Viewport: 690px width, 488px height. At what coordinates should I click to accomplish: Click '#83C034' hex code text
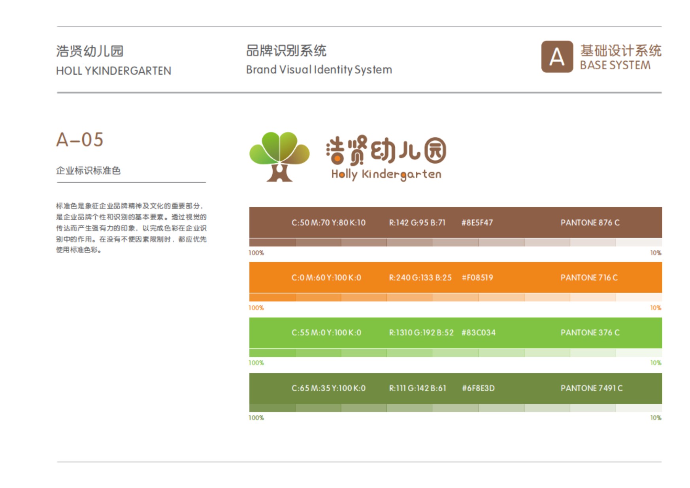tap(479, 333)
